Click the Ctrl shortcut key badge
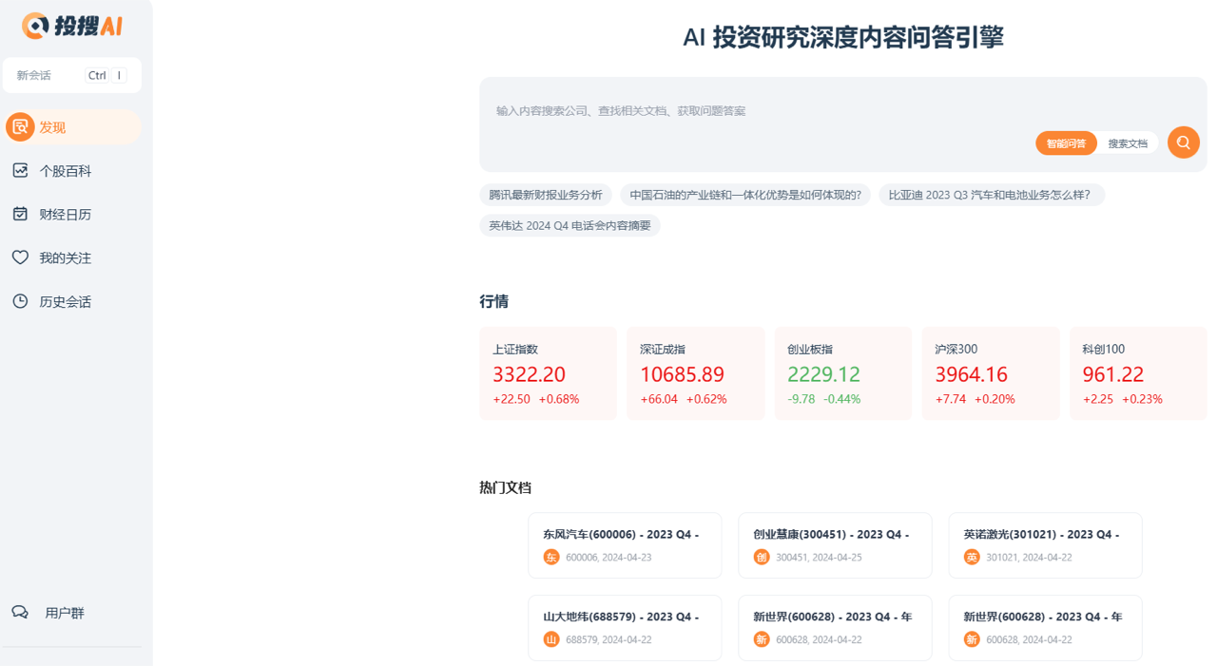The height and width of the screenshot is (666, 1217). pyautogui.click(x=97, y=75)
